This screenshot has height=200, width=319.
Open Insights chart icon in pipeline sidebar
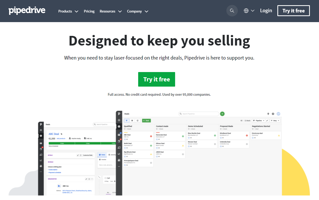(119, 154)
